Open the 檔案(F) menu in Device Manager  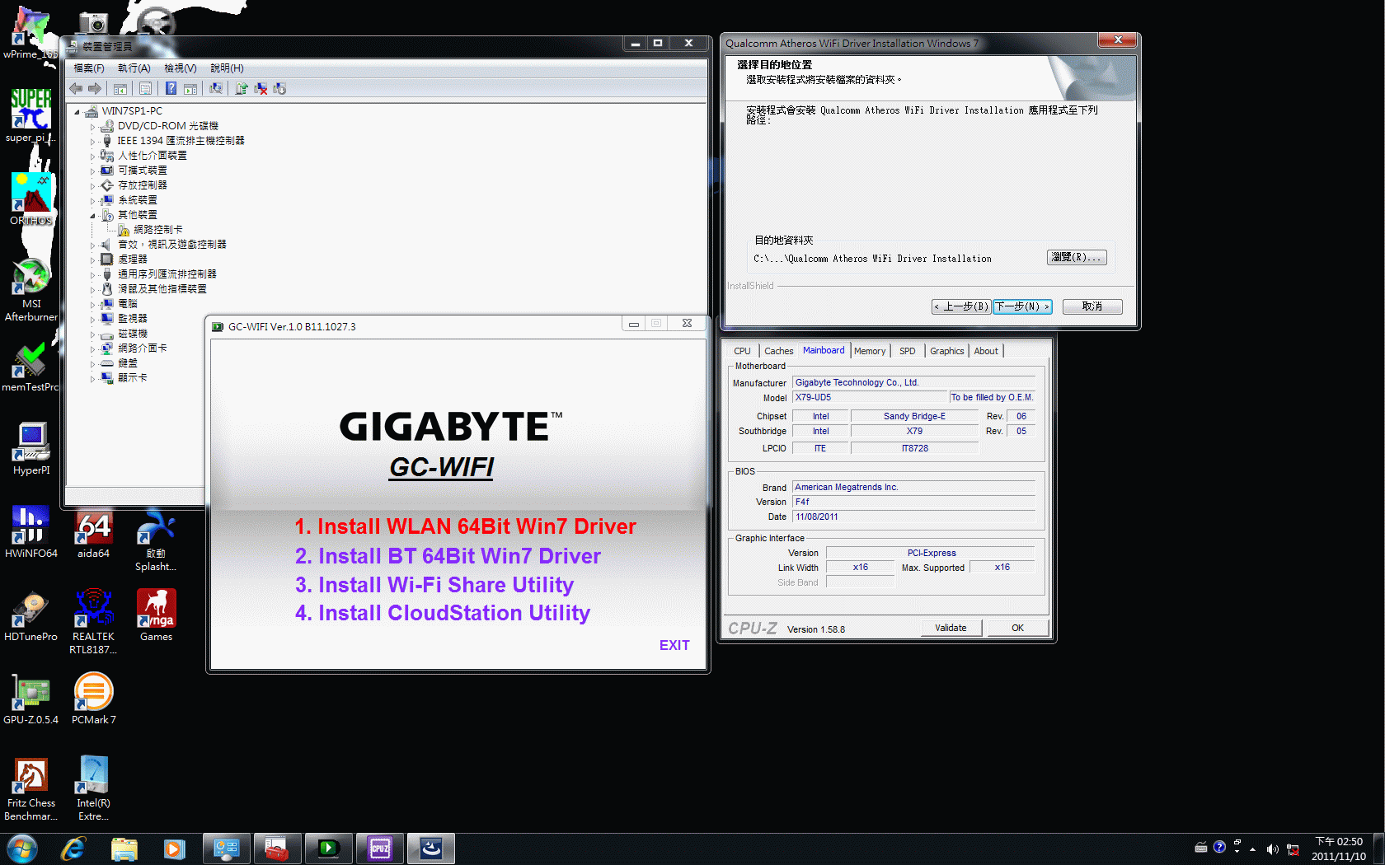tap(89, 68)
